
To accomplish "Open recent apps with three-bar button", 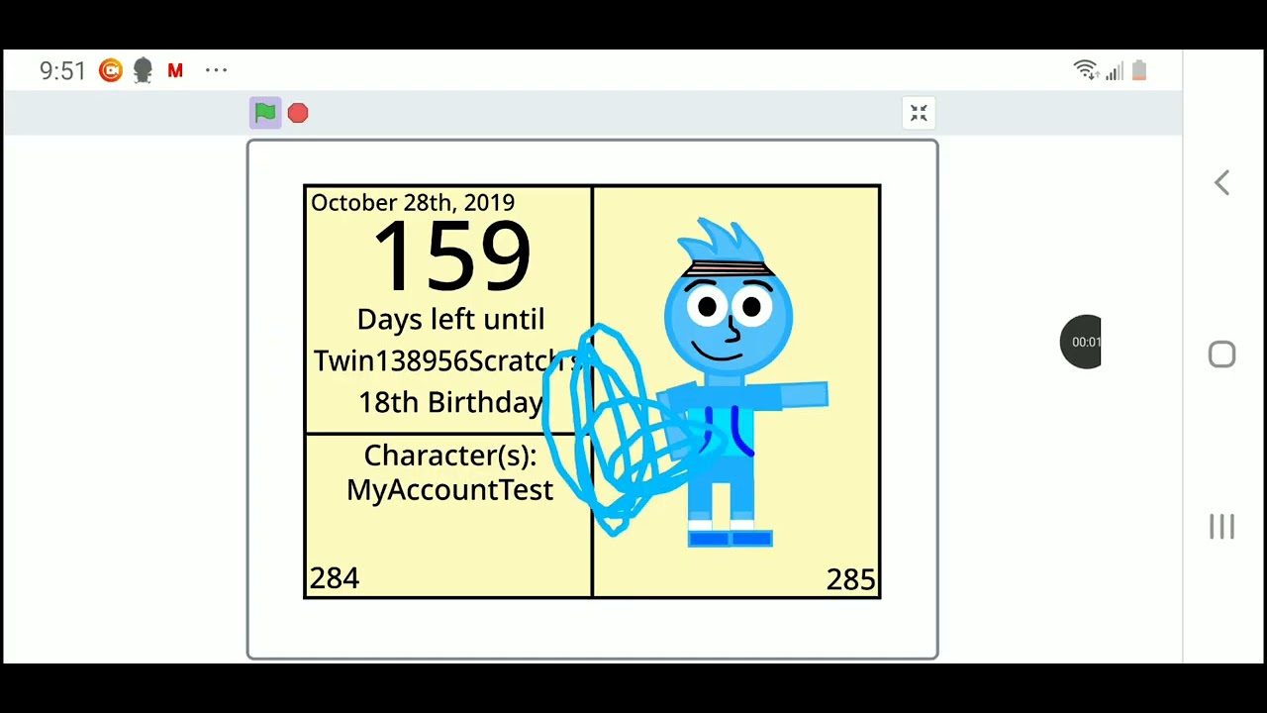I will pos(1222,527).
